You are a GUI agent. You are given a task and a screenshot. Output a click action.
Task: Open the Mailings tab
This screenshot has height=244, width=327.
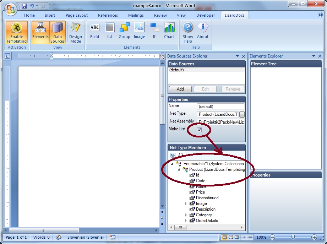136,15
